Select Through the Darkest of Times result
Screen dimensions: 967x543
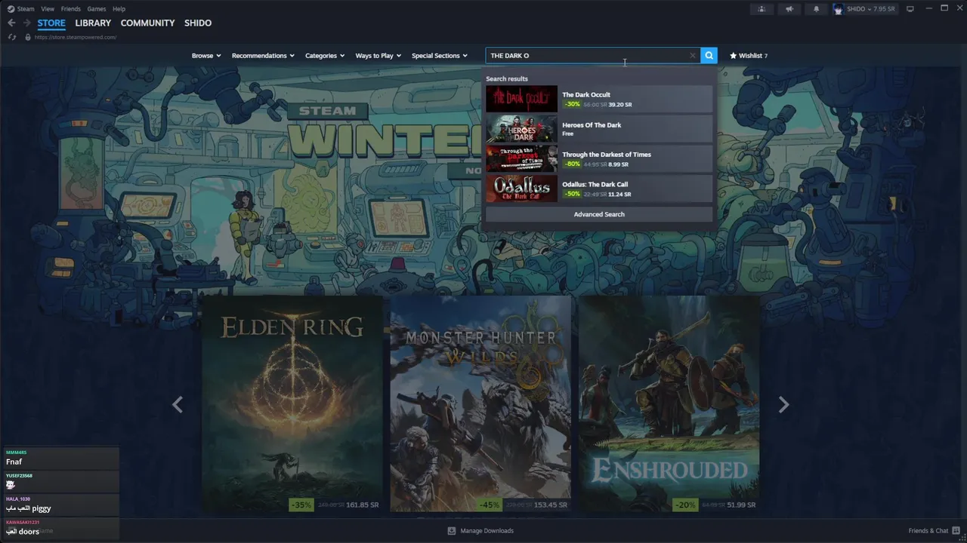599,158
